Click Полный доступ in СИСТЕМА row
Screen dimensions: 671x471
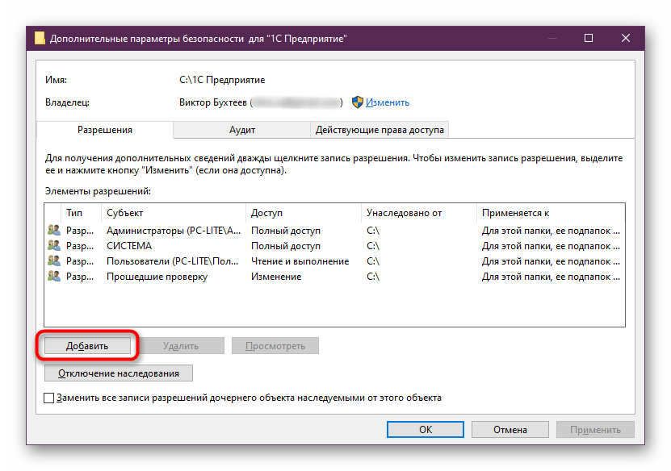point(286,246)
